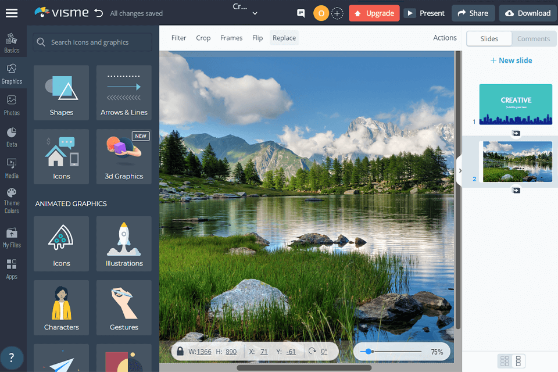Edit the X position value 71
This screenshot has width=558, height=372.
pos(264,352)
